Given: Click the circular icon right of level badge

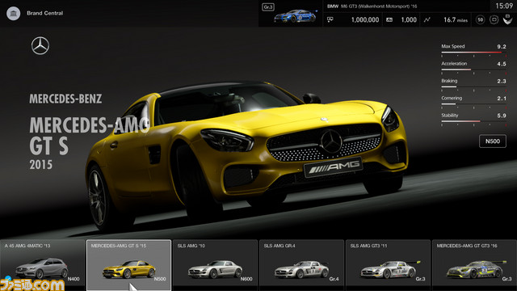Looking at the screenshot, I should 494,19.
